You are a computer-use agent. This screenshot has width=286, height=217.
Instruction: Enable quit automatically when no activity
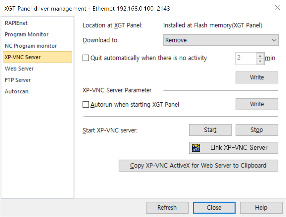tap(86, 58)
